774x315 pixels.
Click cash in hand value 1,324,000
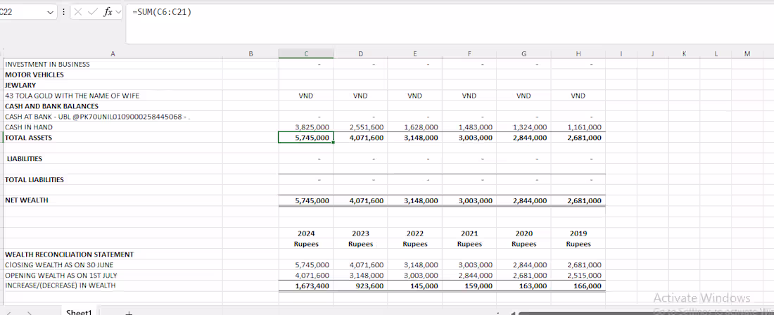524,127
